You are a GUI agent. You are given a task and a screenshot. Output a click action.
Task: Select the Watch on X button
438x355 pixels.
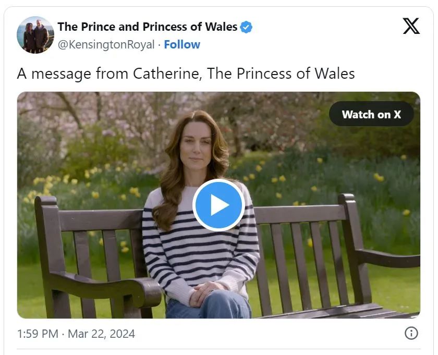pos(371,114)
